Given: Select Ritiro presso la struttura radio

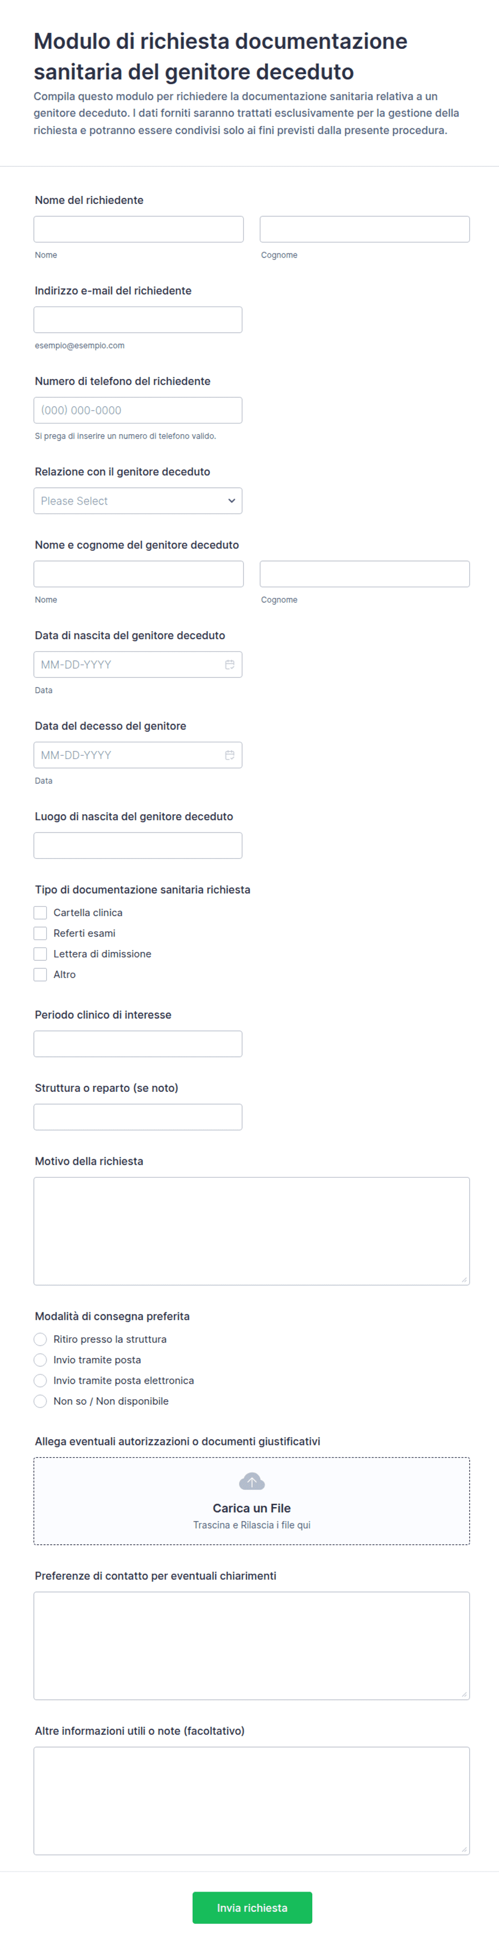Looking at the screenshot, I should pos(40,1339).
